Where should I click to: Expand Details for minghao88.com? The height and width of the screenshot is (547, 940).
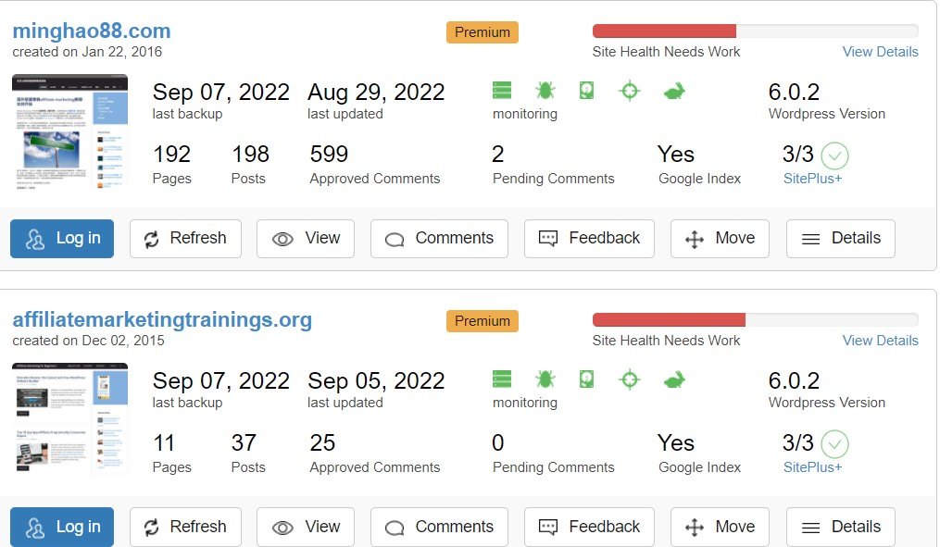click(x=841, y=239)
